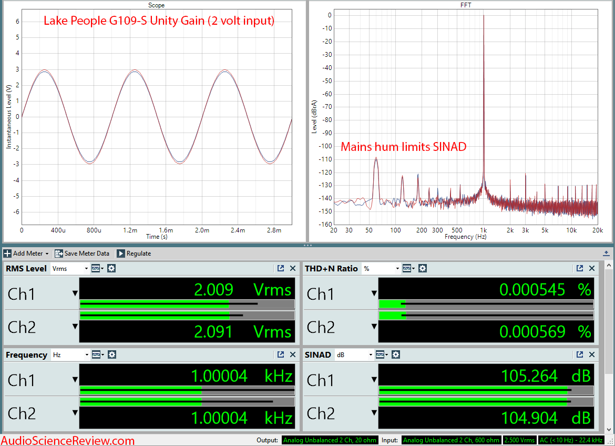Expand the RMS Level Ch1 arrow
The width and height of the screenshot is (615, 446).
point(75,293)
